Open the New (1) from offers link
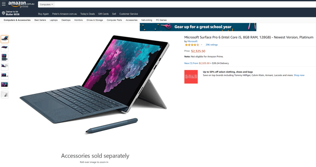The height and width of the screenshot is (167, 316). click(191, 63)
